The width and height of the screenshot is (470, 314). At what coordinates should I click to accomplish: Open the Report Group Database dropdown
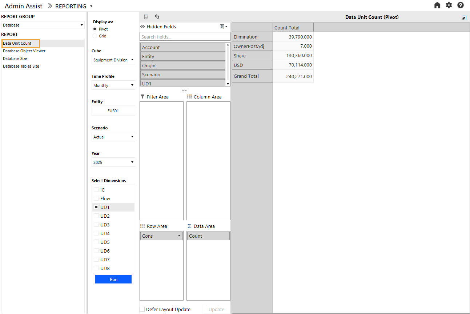click(x=43, y=25)
